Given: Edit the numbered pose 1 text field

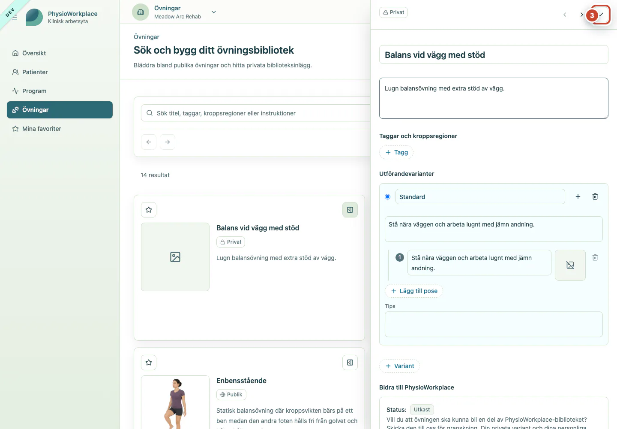Looking at the screenshot, I should pyautogui.click(x=479, y=263).
